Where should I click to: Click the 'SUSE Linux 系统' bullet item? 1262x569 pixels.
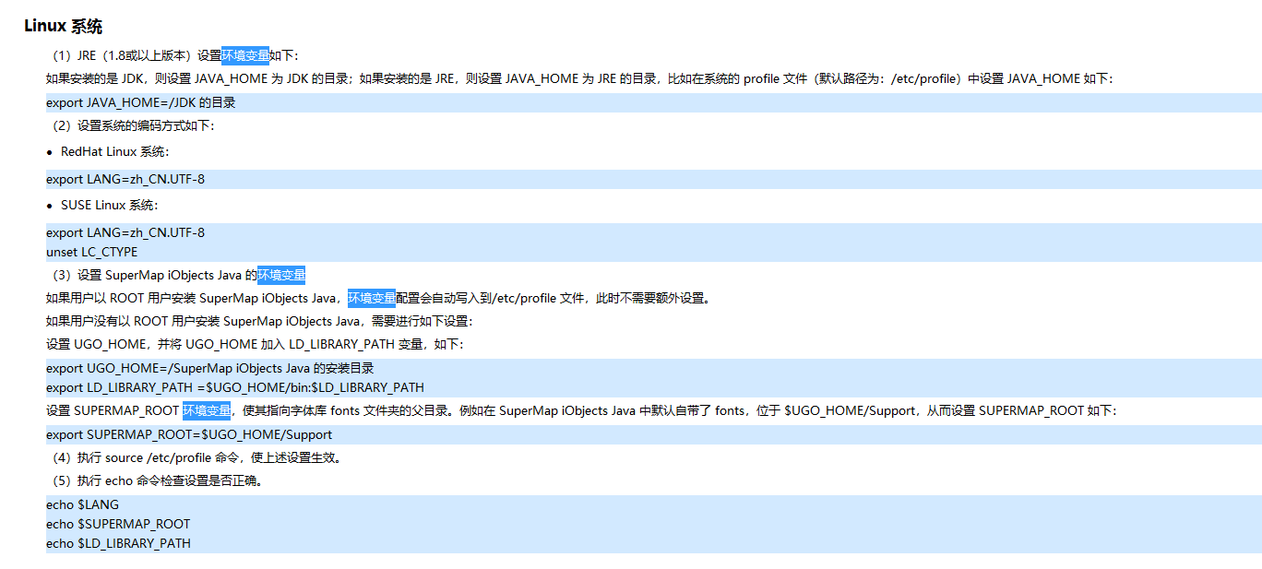110,205
